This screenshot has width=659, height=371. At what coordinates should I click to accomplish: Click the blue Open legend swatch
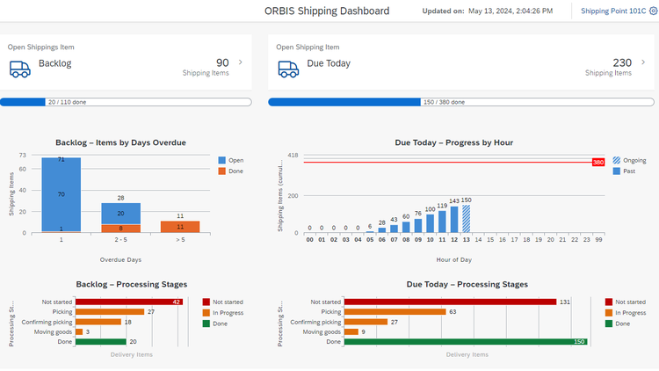click(x=222, y=160)
